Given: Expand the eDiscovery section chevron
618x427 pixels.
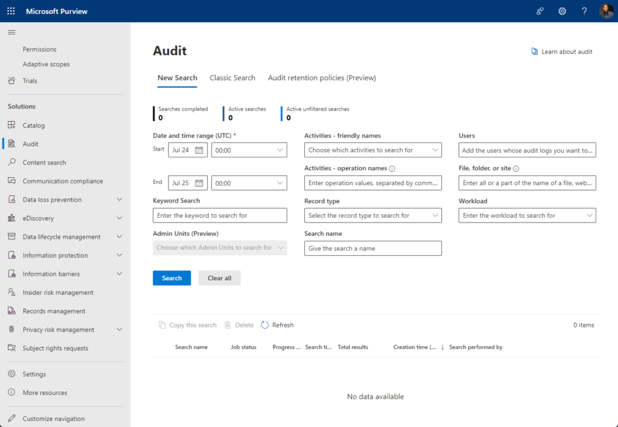Looking at the screenshot, I should pos(119,218).
